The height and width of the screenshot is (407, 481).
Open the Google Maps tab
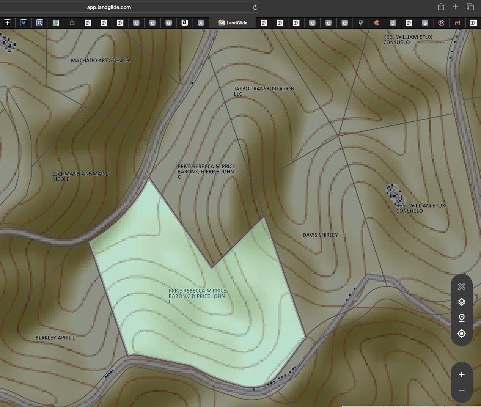coord(360,23)
